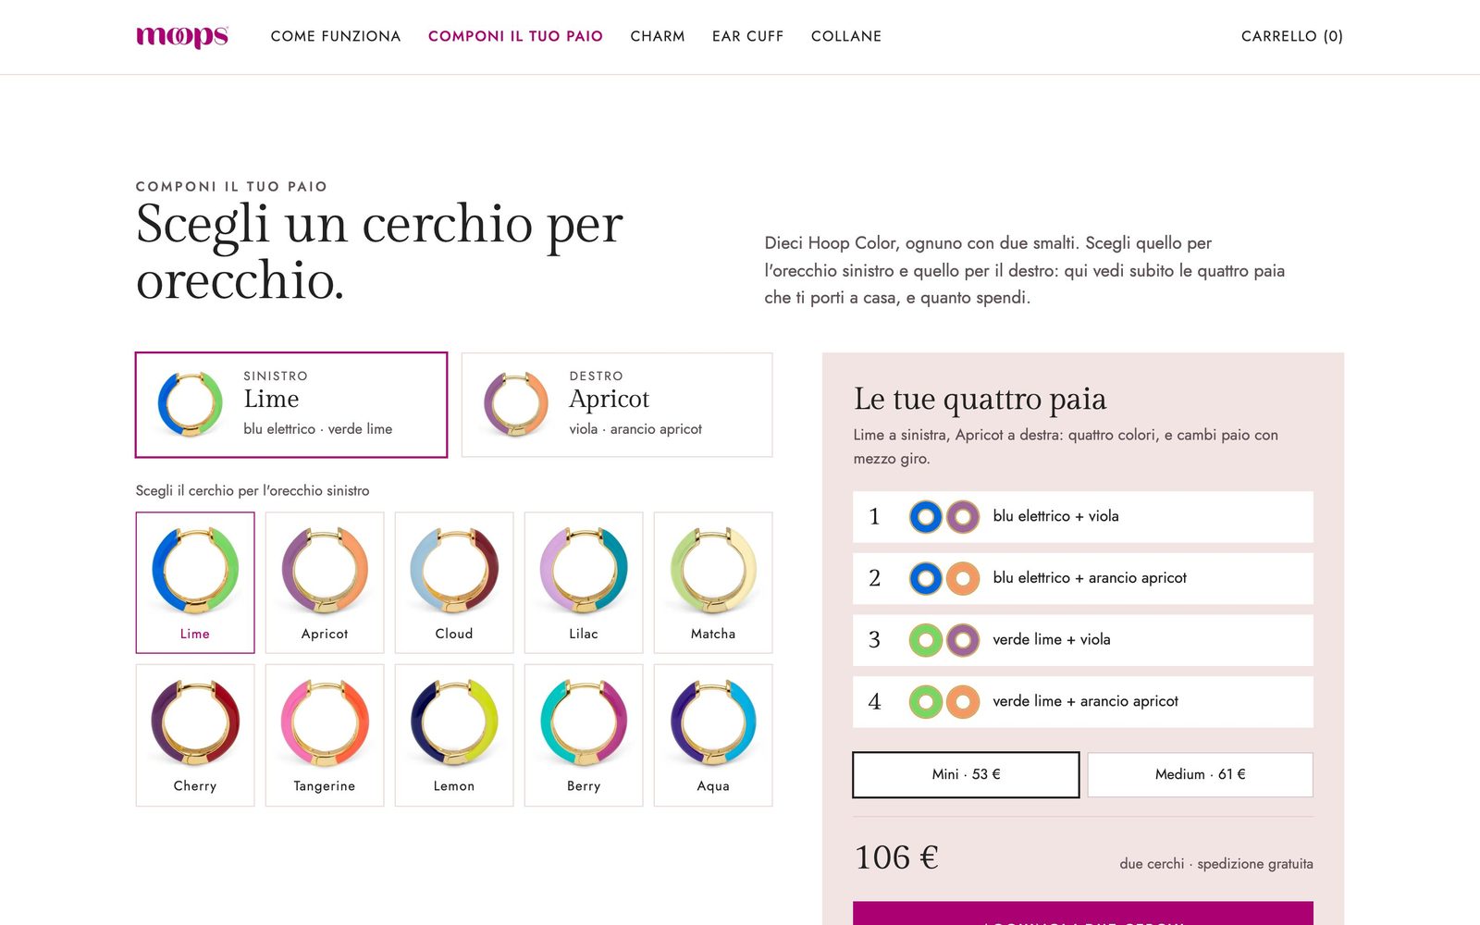This screenshot has height=925, width=1480.
Task: View the Carrello (0) cart
Action: pyautogui.click(x=1292, y=36)
